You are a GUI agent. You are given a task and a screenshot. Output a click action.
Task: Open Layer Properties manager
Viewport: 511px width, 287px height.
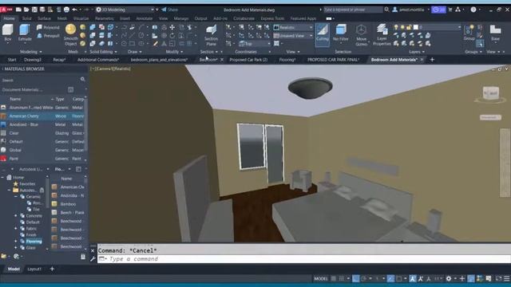(x=382, y=35)
